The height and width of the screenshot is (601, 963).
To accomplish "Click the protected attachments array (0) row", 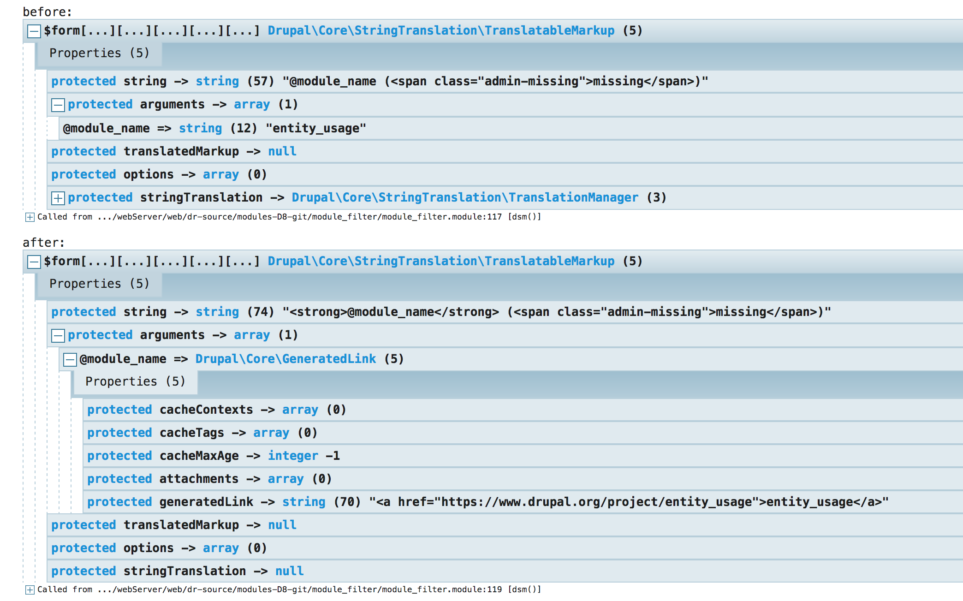I will tap(523, 479).
